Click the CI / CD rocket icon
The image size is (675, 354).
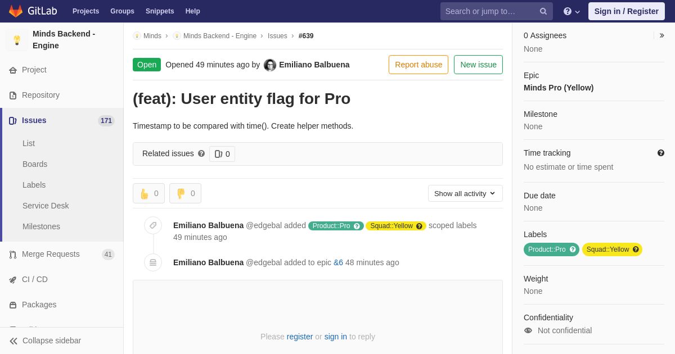[13, 280]
